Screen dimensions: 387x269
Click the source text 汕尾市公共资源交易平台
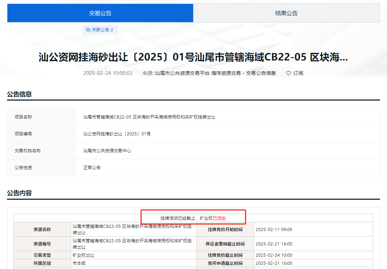pos(182,73)
